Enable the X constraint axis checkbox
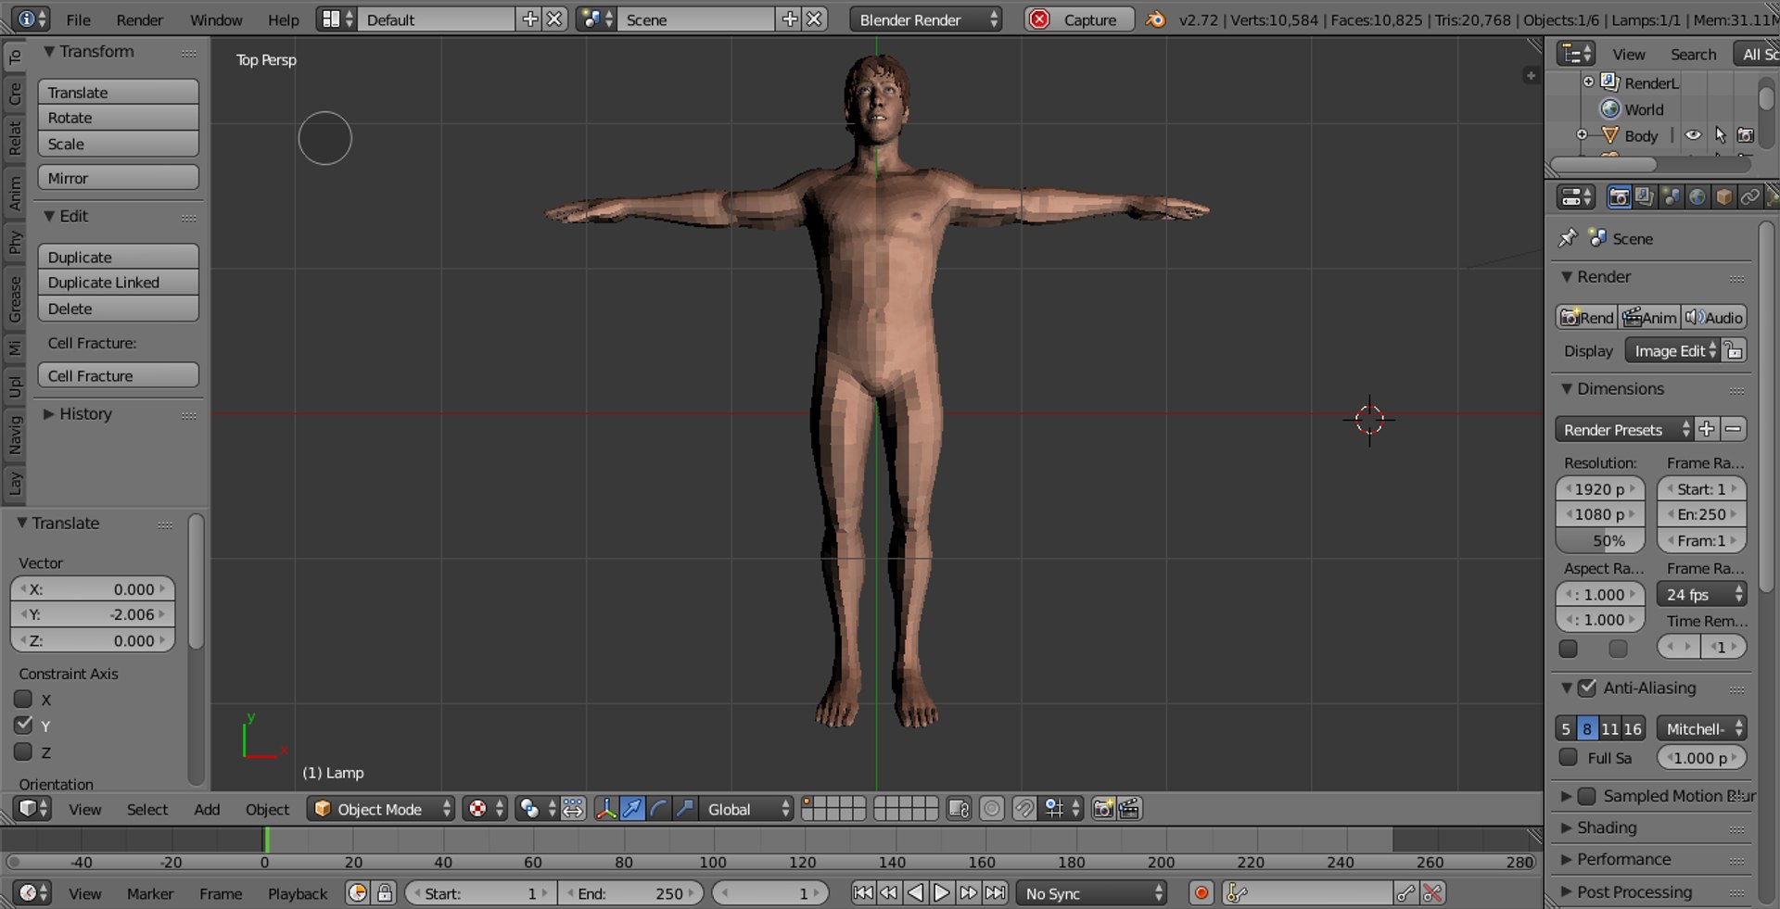 pos(24,700)
